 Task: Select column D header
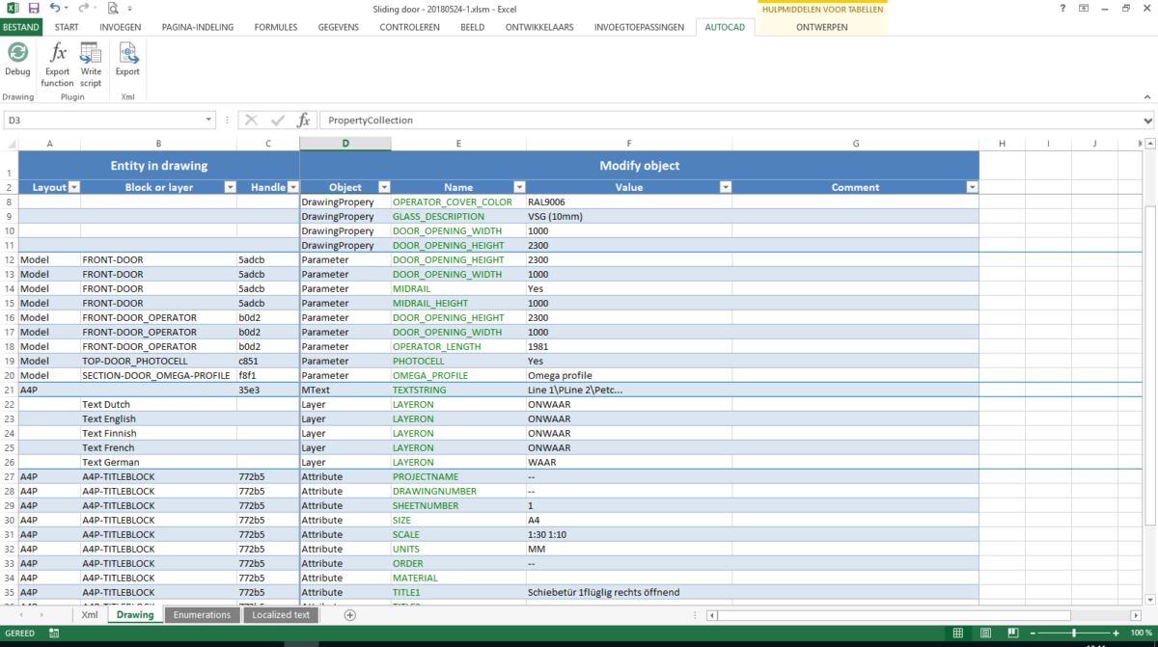[345, 144]
